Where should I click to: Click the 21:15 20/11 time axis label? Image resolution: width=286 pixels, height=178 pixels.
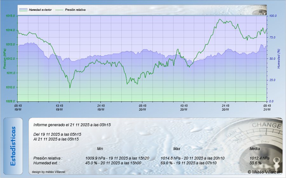click(x=225, y=107)
